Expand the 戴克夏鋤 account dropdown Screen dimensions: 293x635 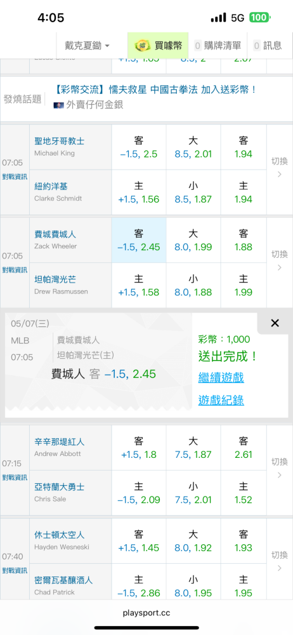(x=88, y=46)
